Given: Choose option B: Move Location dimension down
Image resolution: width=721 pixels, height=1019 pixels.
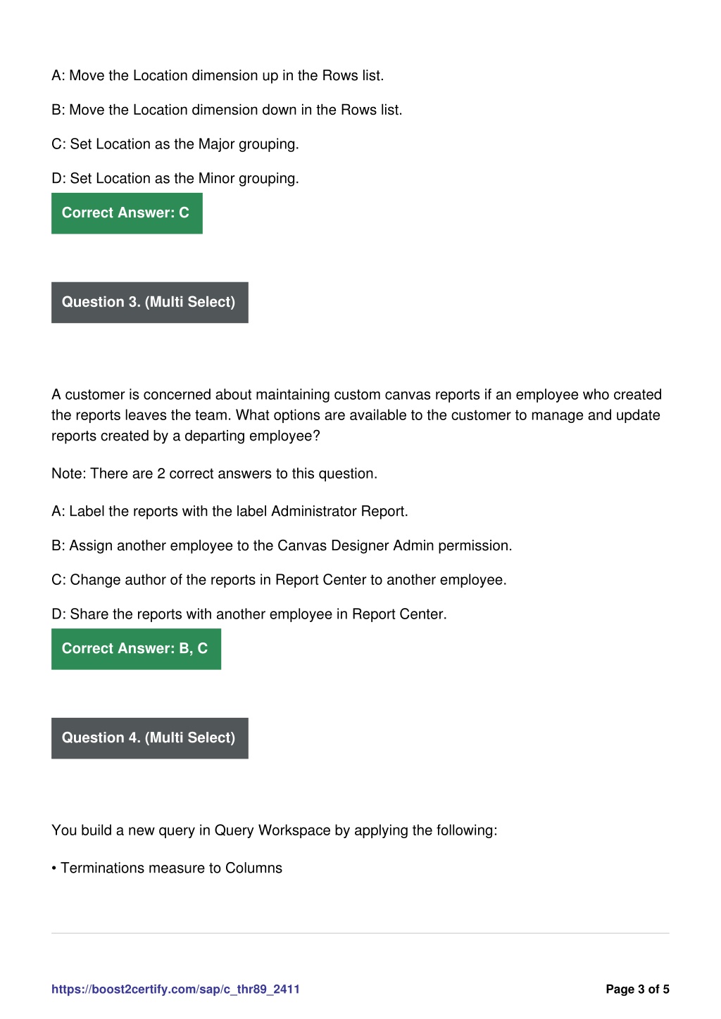Looking at the screenshot, I should pos(227,110).
